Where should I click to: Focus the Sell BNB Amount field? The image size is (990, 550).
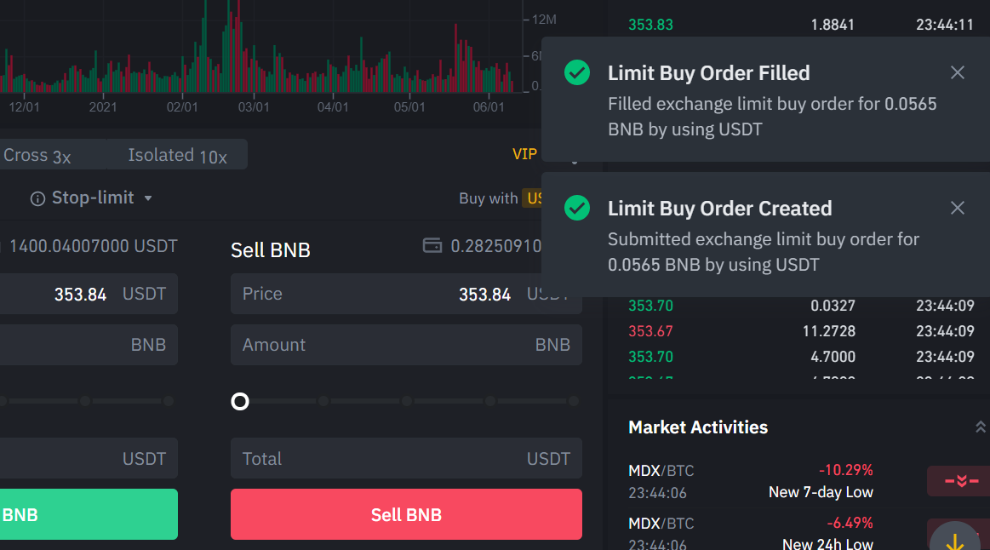[x=383, y=345]
